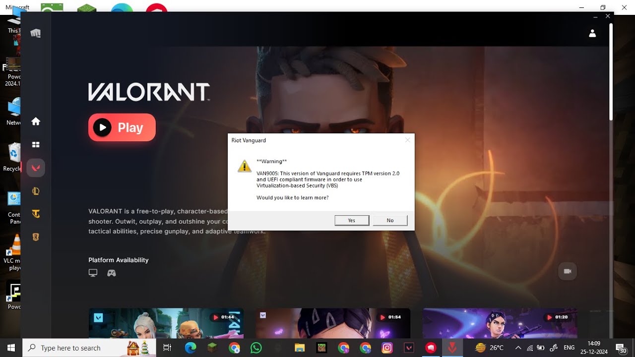This screenshot has width=635, height=357.
Task: Open the video thumbnail lasting 01:20
Action: tap(500, 323)
